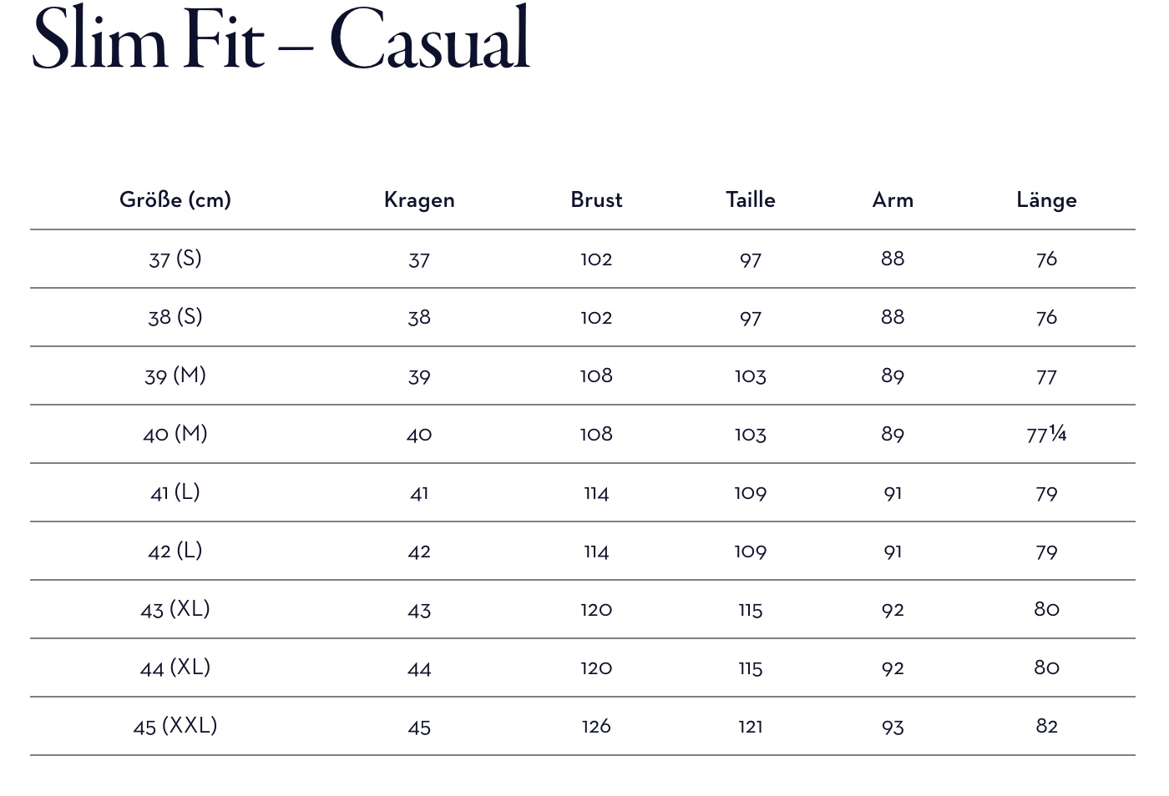Select the 41 (L) size row label

(x=175, y=492)
